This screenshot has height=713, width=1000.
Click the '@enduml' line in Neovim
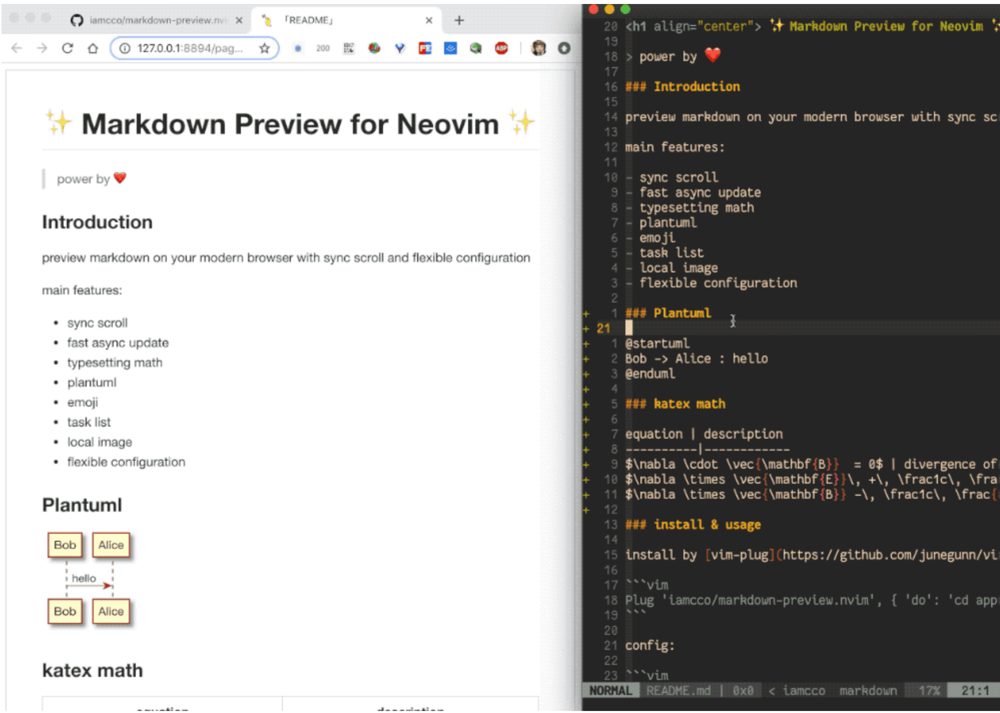(650, 374)
